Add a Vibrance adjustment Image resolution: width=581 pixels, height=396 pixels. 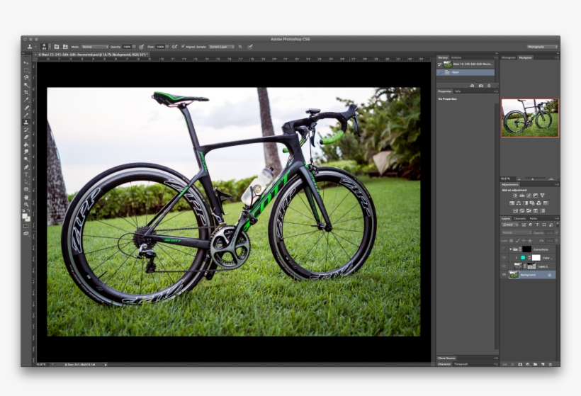543,196
